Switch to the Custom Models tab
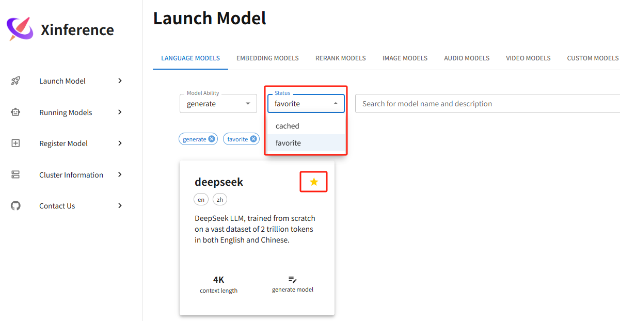 click(593, 58)
